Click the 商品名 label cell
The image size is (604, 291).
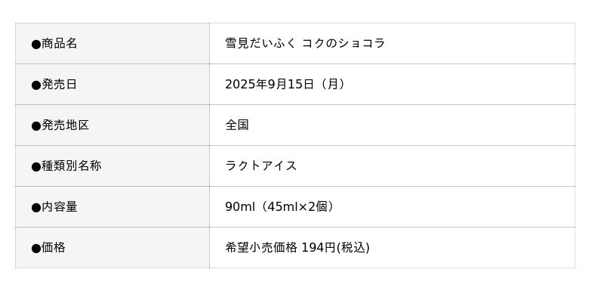tap(112, 44)
